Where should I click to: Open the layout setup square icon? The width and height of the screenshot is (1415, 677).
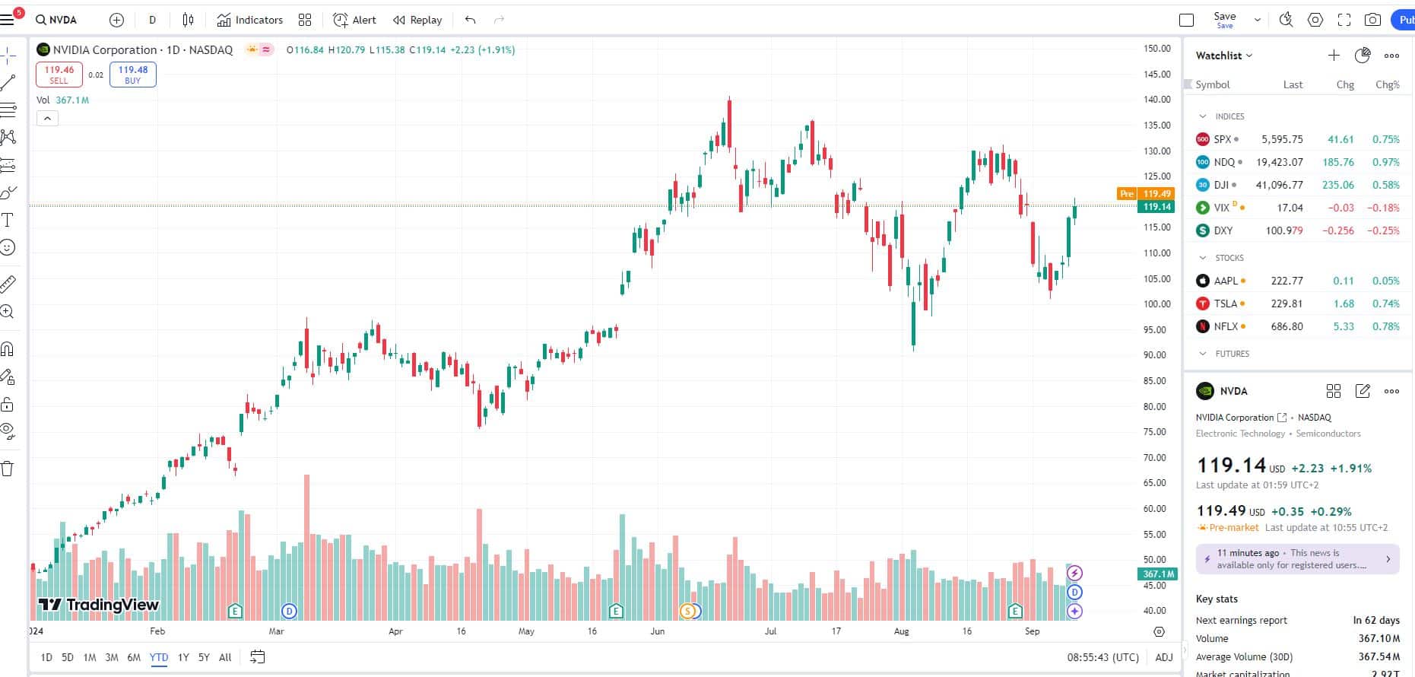pos(1187,21)
